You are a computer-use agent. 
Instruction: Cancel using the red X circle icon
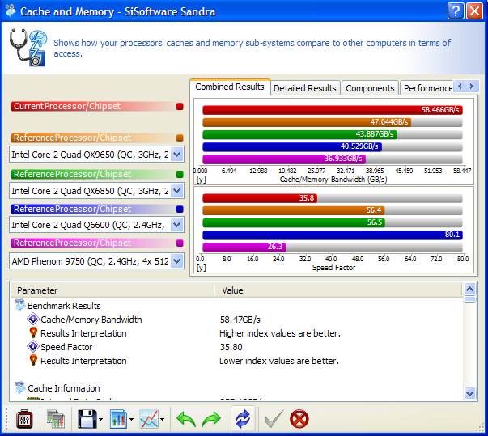(x=299, y=420)
